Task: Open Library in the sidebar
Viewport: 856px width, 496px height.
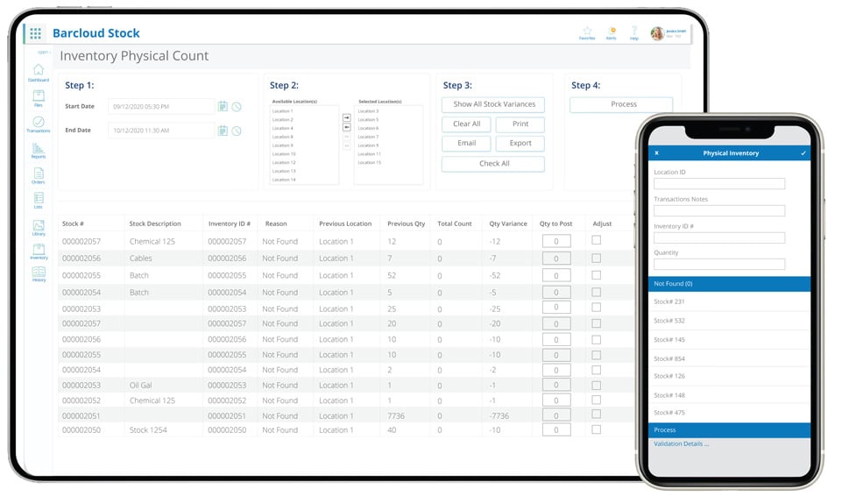Action: 39,227
